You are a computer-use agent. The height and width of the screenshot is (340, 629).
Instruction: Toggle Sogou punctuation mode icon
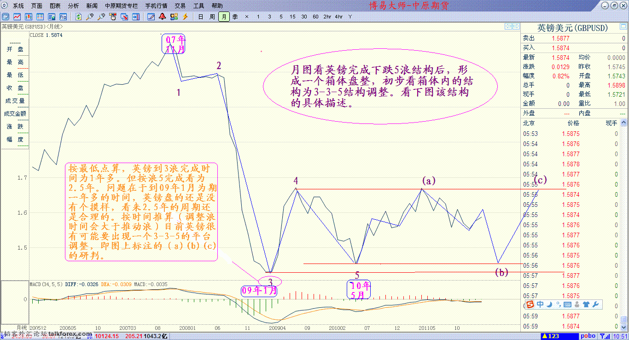click(558, 305)
